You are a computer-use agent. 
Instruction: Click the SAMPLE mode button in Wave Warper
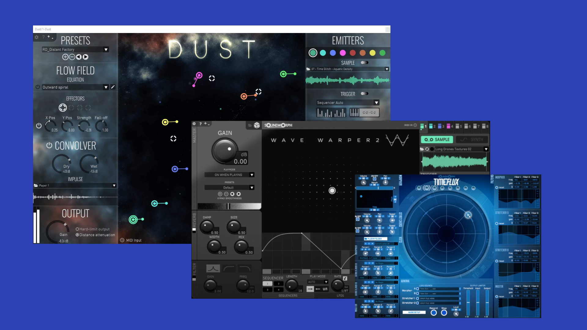[437, 140]
